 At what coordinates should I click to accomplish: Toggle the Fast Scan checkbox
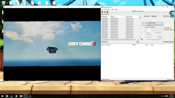[145, 37]
